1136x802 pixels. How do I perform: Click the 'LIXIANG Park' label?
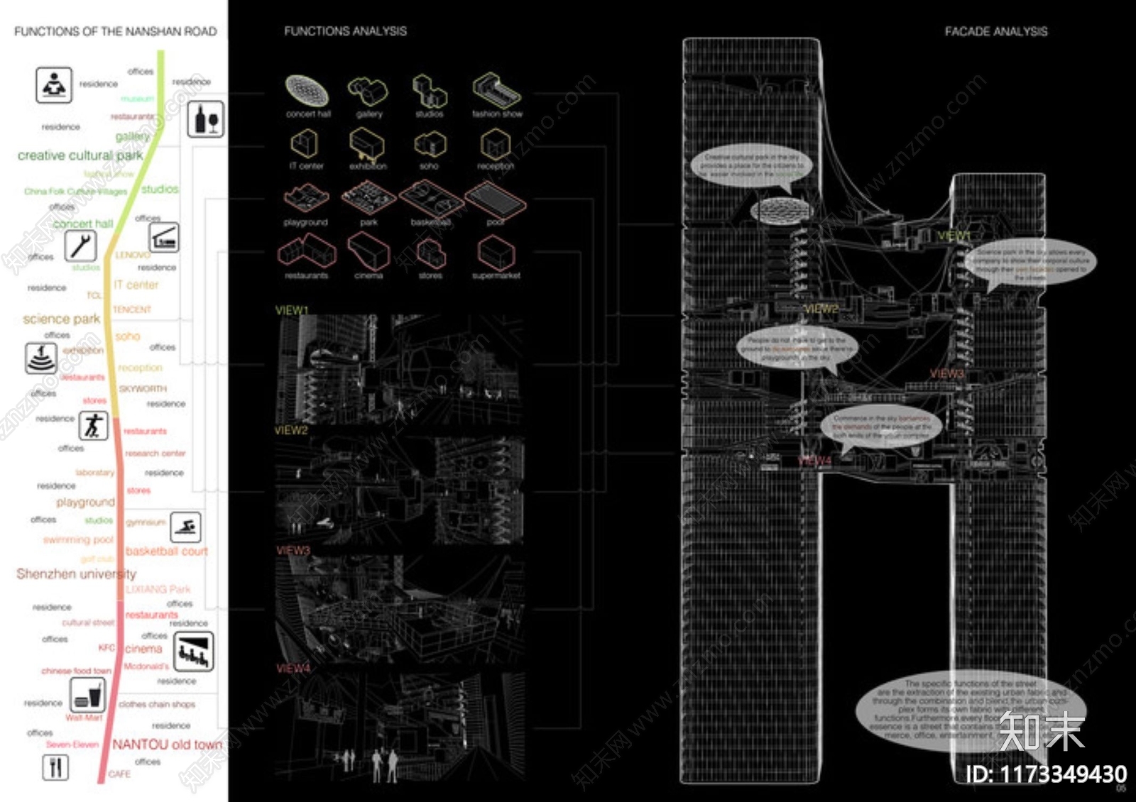click(158, 589)
